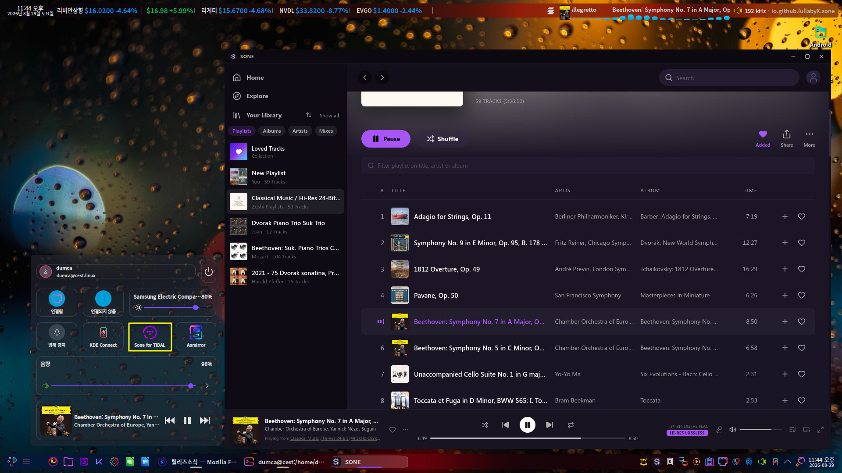
Task: Toggle do-not-disturb tile in quick panel
Action: (x=57, y=336)
